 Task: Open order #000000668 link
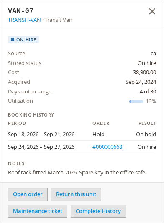pyautogui.click(x=107, y=147)
